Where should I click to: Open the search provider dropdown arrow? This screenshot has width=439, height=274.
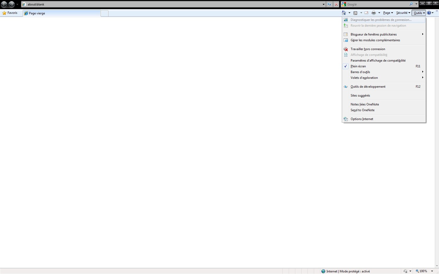click(x=416, y=4)
